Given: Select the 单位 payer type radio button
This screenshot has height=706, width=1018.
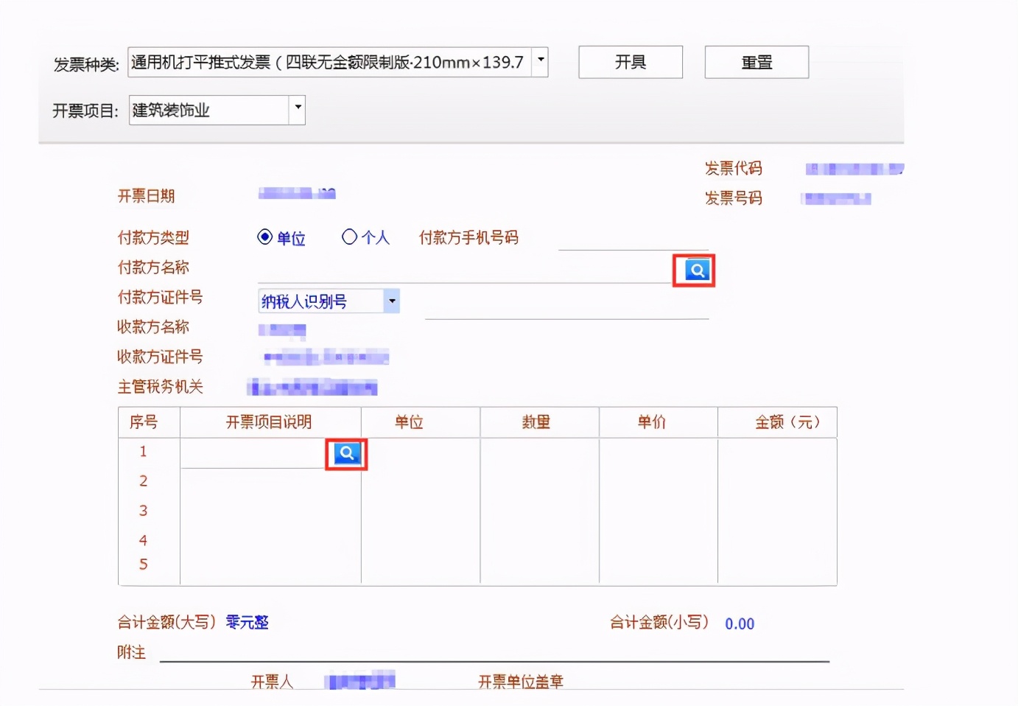Looking at the screenshot, I should point(264,237).
